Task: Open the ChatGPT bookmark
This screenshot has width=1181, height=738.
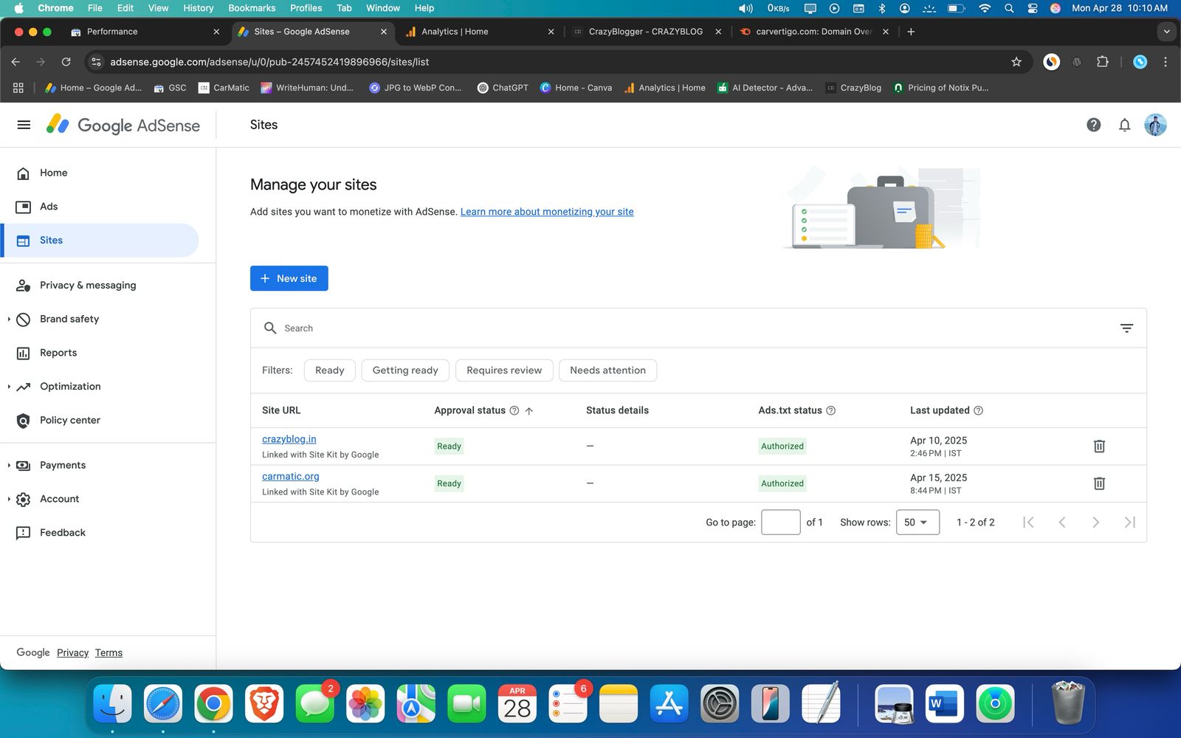Action: coord(503,88)
